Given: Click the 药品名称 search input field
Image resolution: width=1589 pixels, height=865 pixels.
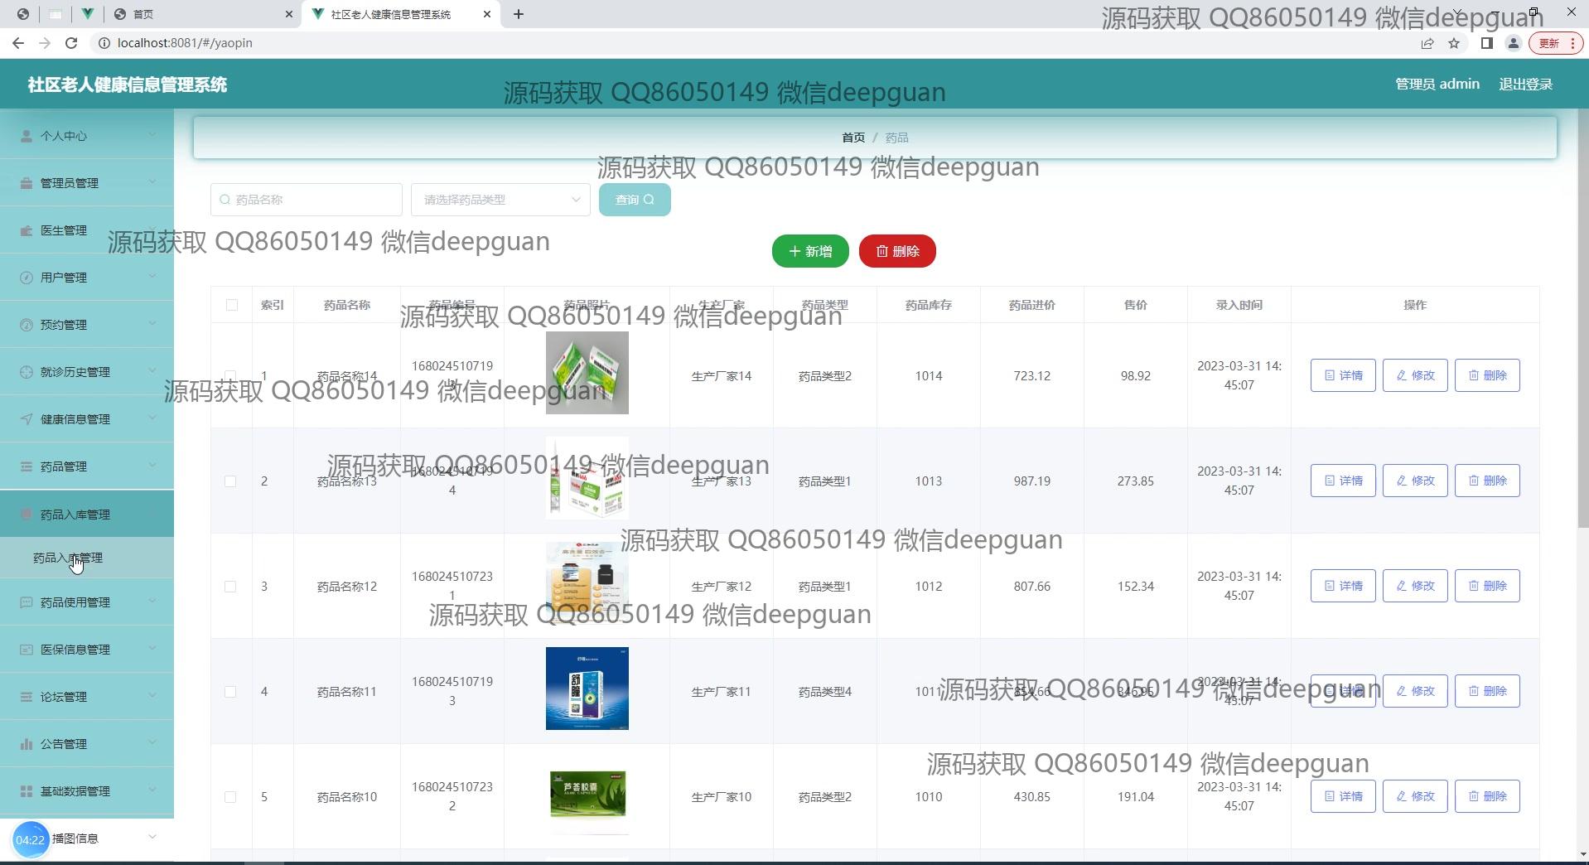Looking at the screenshot, I should (x=307, y=200).
